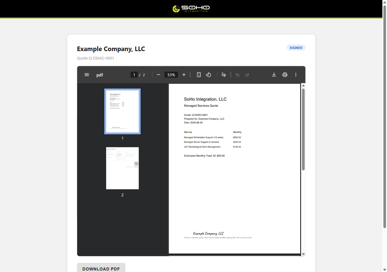The width and height of the screenshot is (387, 272).
Task: Click the PDF viewer scroll up arrow
Action: 303,85
